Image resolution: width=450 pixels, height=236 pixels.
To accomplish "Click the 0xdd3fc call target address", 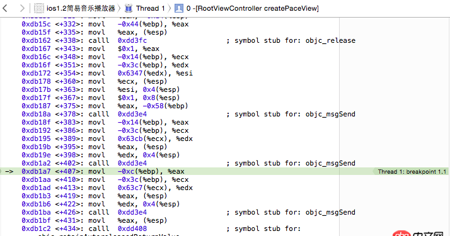I will (x=132, y=41).
